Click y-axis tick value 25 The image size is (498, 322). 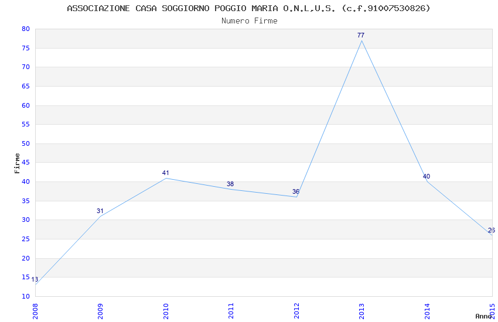coord(26,239)
